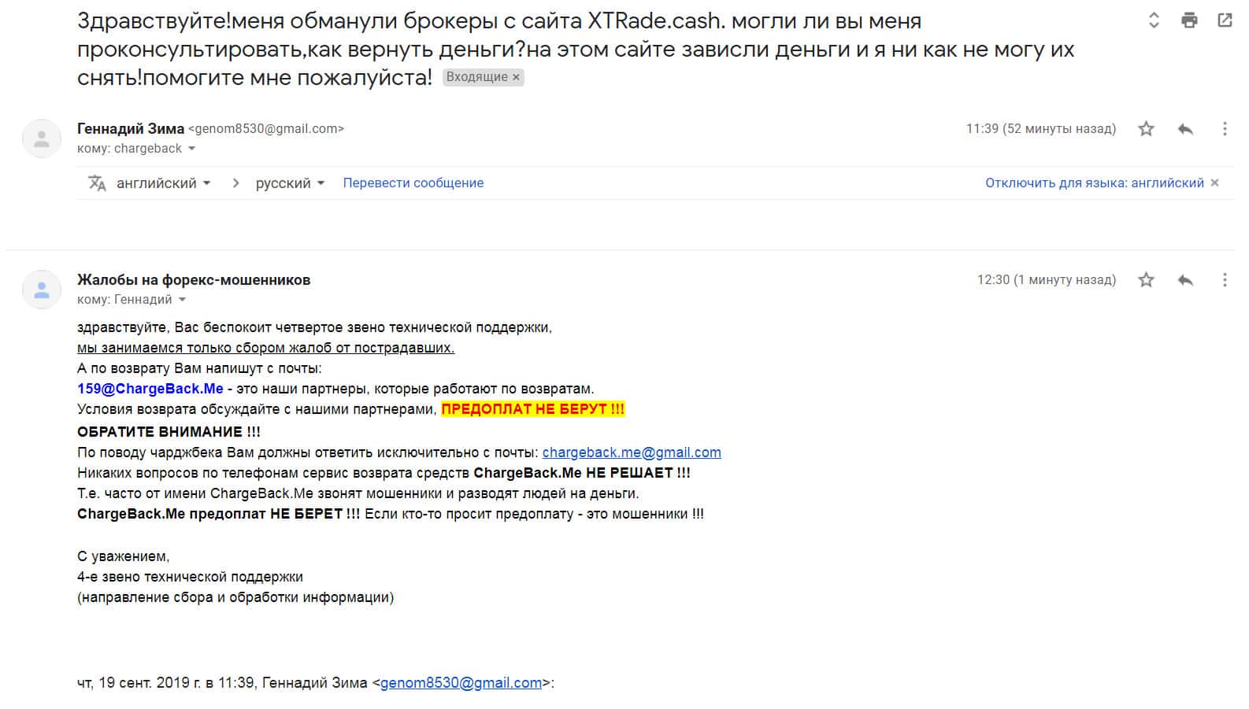
Task: Click genom8530@gmail.com link in quoted header
Action: (461, 683)
